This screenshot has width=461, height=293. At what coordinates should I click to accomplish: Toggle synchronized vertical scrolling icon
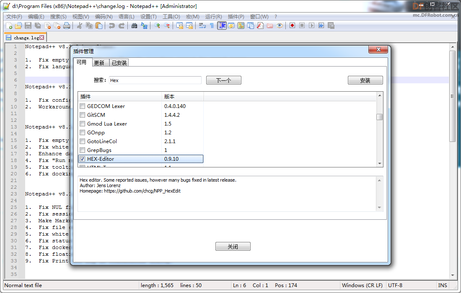[x=180, y=26]
